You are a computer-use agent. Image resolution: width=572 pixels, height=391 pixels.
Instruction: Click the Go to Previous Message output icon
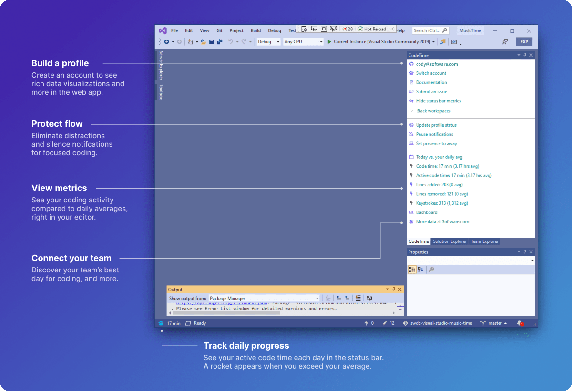339,298
